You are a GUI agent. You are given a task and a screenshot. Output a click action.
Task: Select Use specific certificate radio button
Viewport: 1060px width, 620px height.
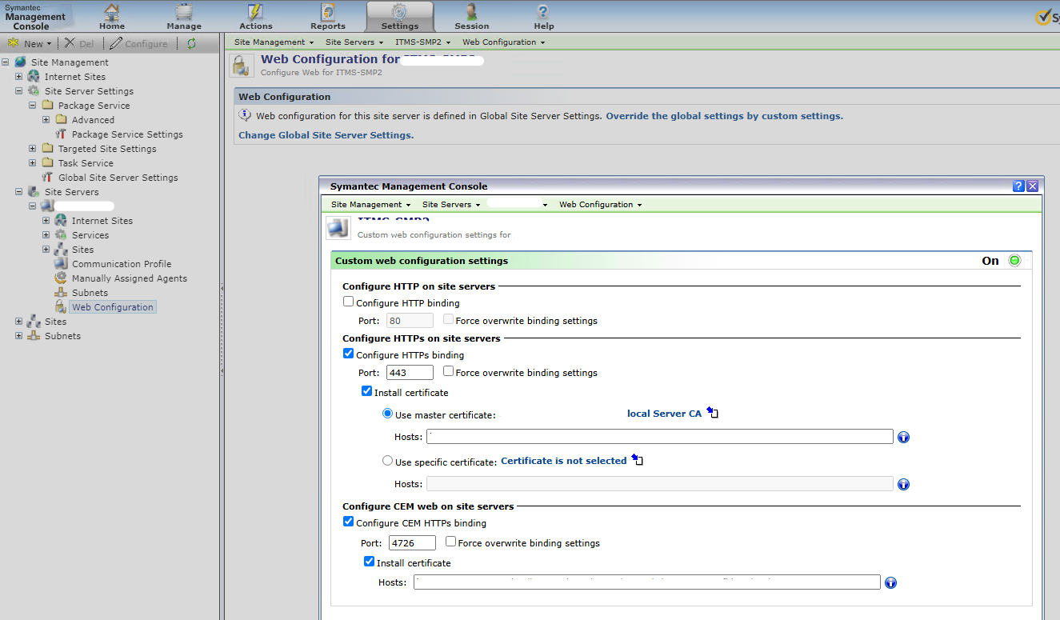coord(388,461)
